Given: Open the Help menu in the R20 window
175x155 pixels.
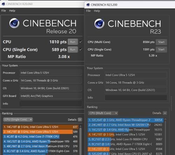Looking at the screenshot, I should (x=12, y=11).
